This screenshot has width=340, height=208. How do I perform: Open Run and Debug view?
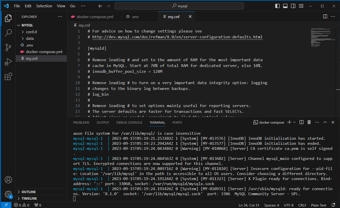(x=8, y=62)
